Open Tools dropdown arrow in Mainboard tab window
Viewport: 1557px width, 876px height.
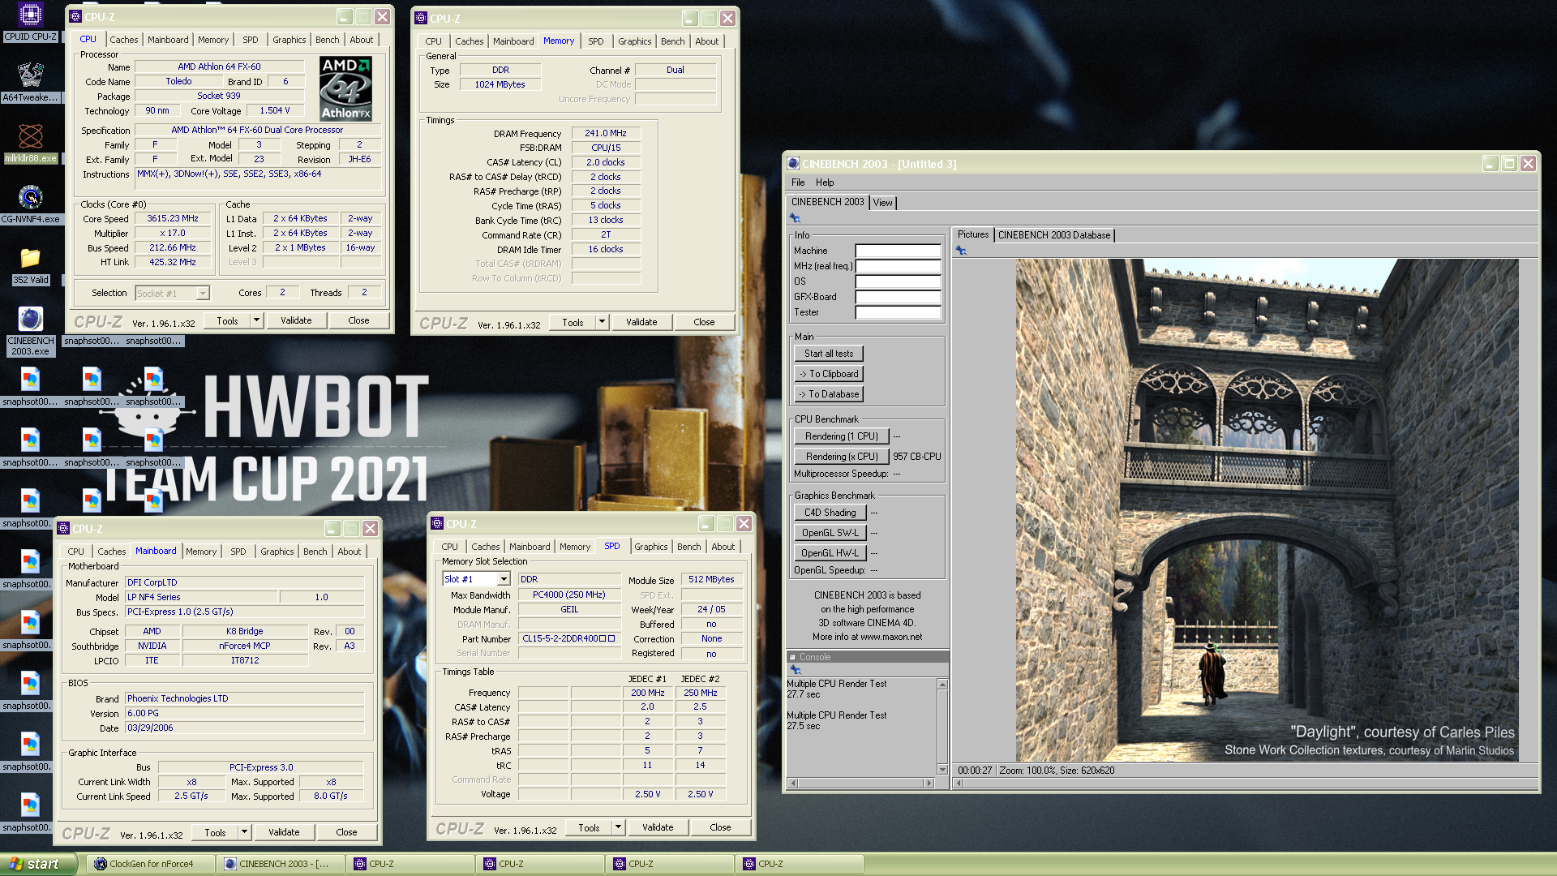coord(244,832)
